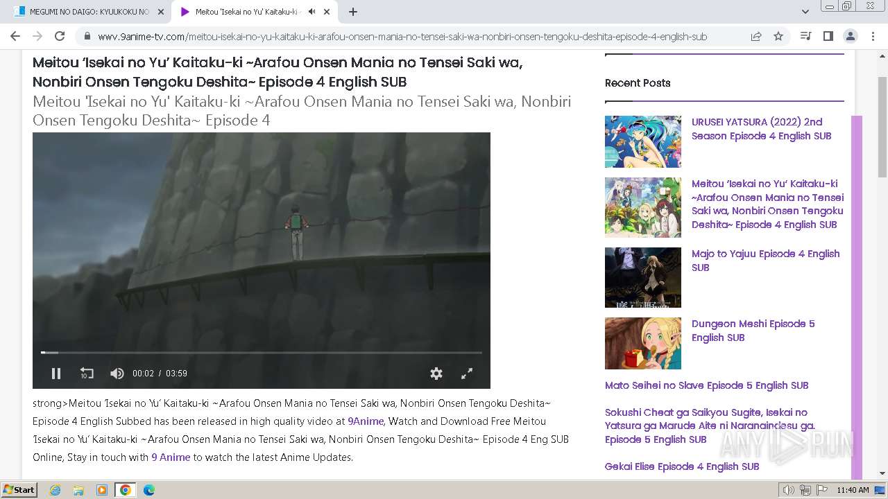Go back in browser history
Viewport: 888px width, 499px height.
[15, 36]
